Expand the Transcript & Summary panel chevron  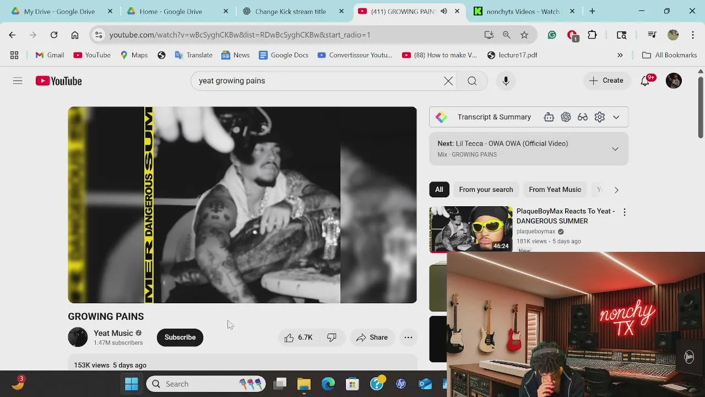(x=616, y=117)
